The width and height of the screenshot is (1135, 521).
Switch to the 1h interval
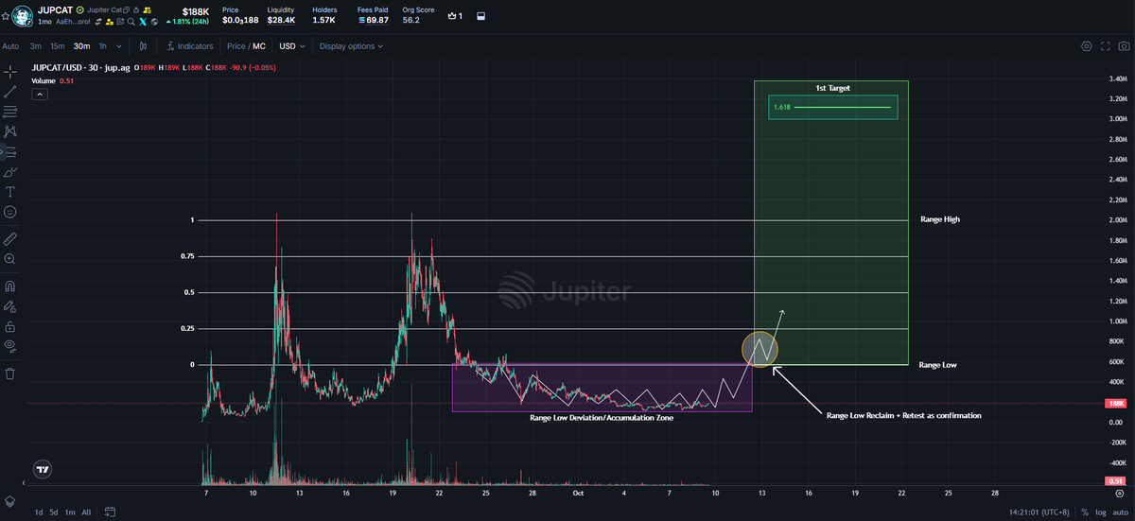pos(103,45)
